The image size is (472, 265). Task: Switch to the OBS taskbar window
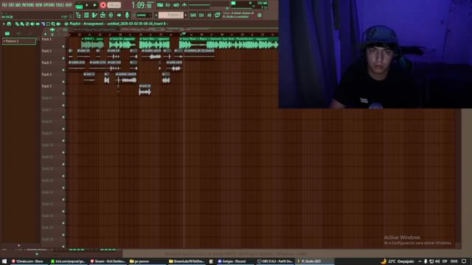(275, 261)
